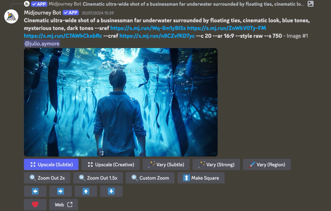Click the APP badge in the reply preview
The image size is (331, 211).
tap(39, 4)
